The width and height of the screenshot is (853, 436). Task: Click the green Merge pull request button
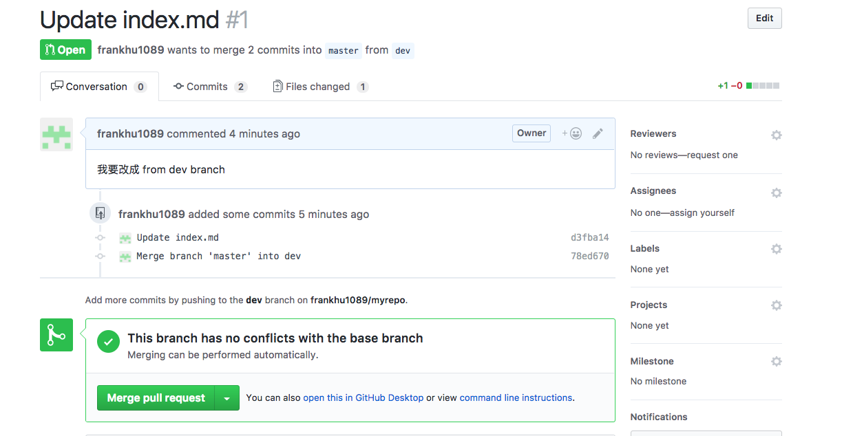[156, 397]
